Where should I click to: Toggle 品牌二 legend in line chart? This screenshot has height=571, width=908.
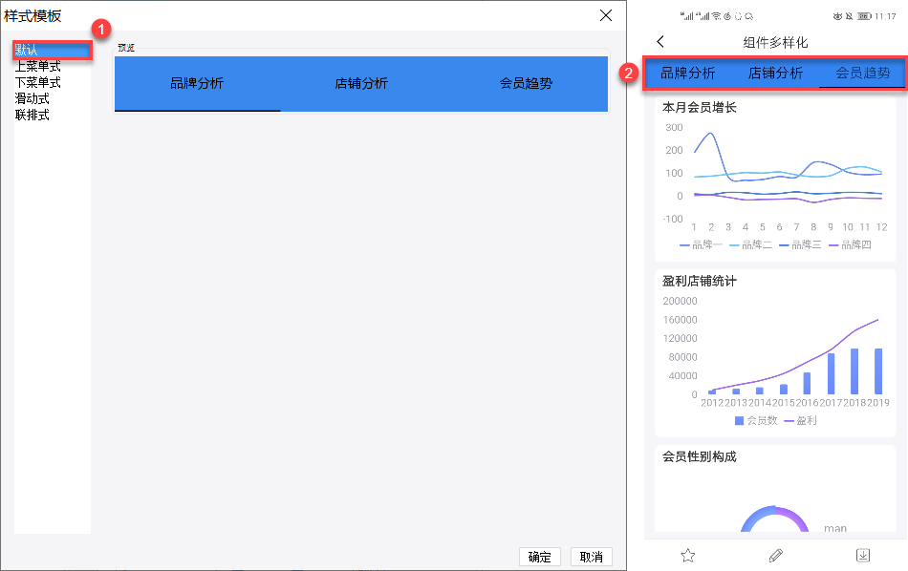[x=750, y=244]
